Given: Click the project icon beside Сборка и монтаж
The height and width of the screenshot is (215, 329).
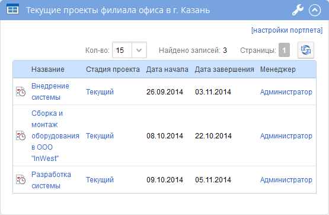Looking at the screenshot, I should (21, 136).
